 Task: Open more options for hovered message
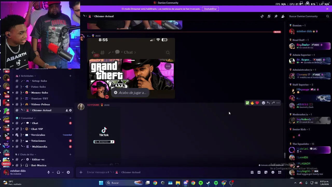(278, 103)
